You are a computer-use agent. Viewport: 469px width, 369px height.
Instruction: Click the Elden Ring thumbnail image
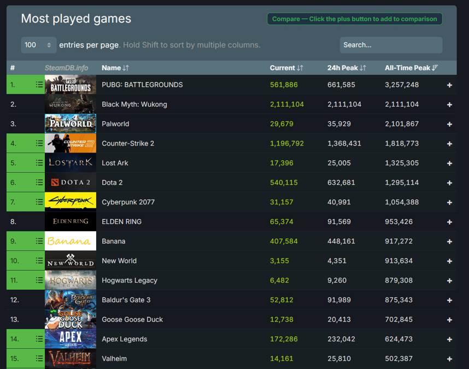pyautogui.click(x=71, y=221)
